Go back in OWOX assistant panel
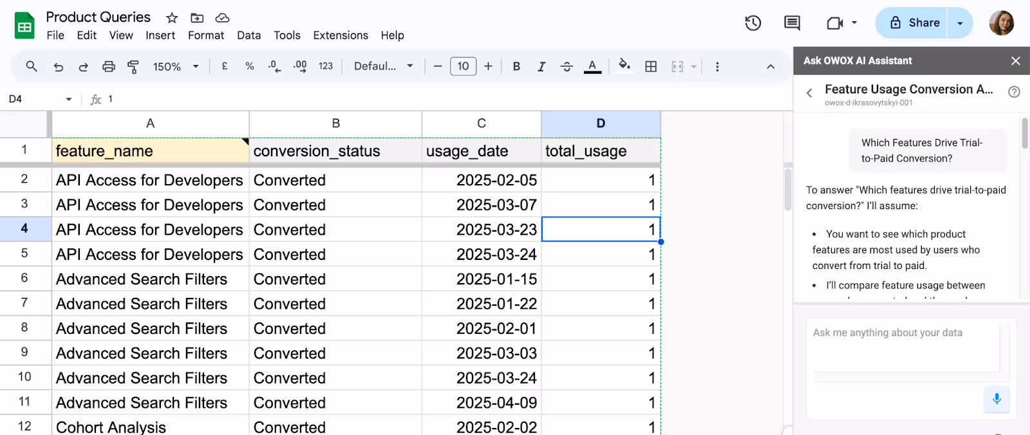The image size is (1030, 435). (x=809, y=93)
